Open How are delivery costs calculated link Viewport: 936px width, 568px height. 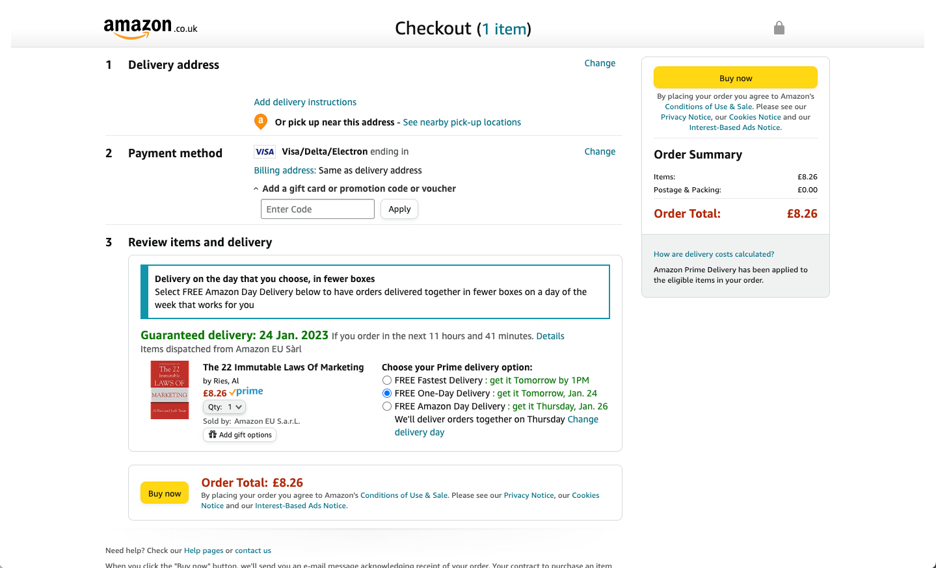pyautogui.click(x=714, y=254)
